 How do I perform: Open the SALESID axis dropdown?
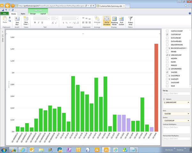pos(188,114)
